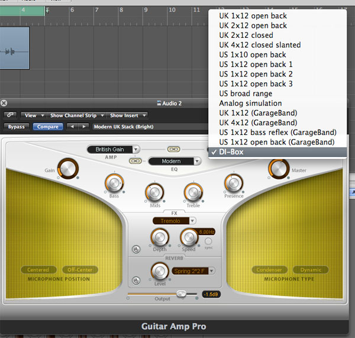Choose US 1x12 open back (GarageBand)
355x338 pixels.
click(x=277, y=142)
